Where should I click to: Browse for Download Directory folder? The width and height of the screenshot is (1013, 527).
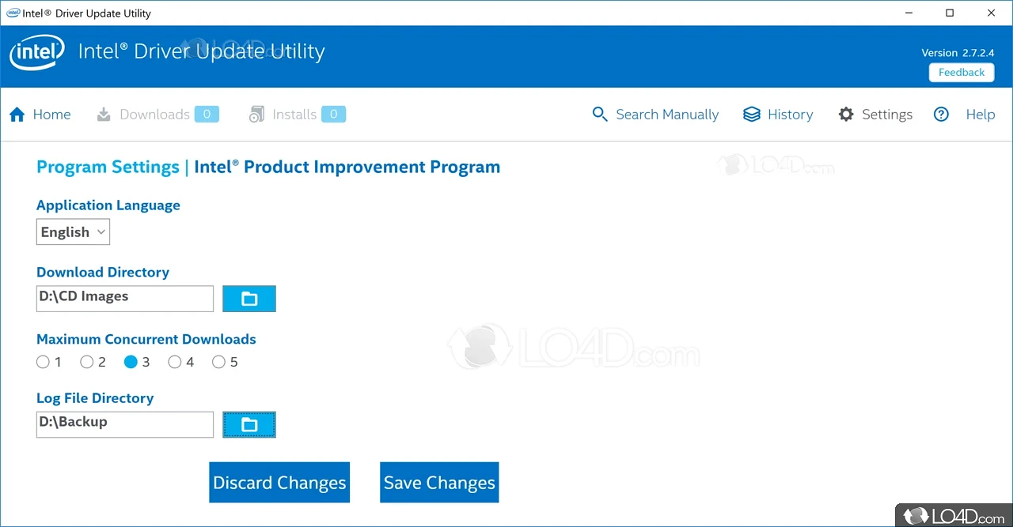[249, 299]
